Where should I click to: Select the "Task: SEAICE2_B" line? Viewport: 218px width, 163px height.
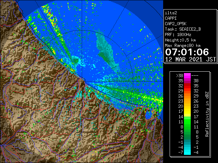(x=183, y=29)
